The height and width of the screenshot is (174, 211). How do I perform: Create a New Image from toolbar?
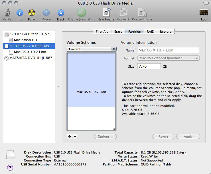pos(106,13)
